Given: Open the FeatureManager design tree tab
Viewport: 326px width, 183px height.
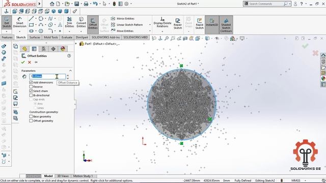Looking at the screenshot, I should pos(24,49).
